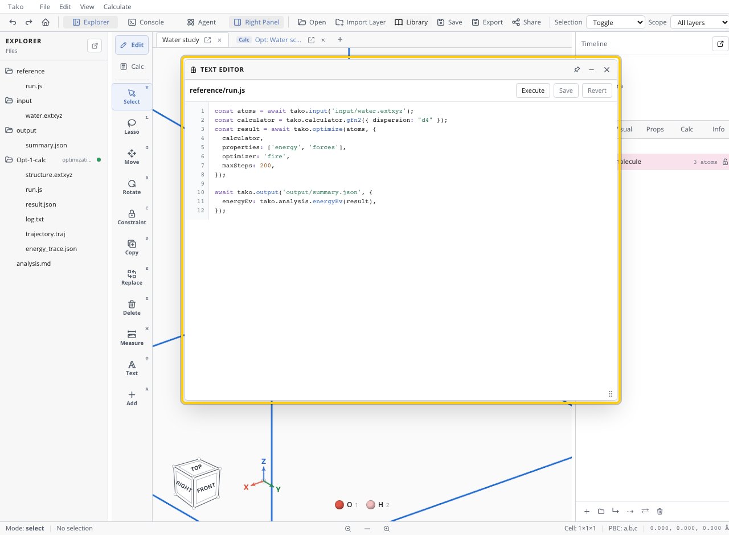Toggle lock on the molecule layer
729x535 pixels.
tap(725, 162)
